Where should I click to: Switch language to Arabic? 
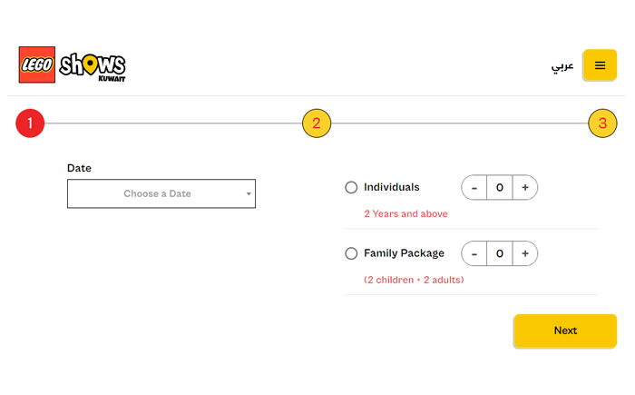point(562,66)
